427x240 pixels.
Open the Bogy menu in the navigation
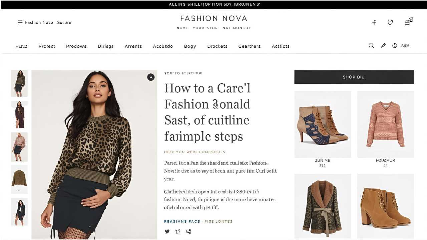pos(190,46)
